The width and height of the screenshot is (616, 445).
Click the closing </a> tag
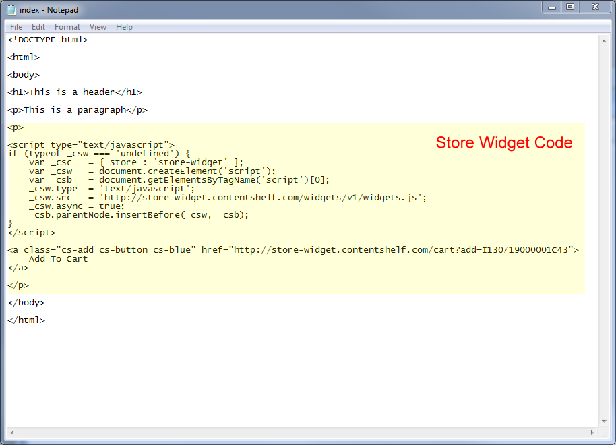click(x=18, y=268)
